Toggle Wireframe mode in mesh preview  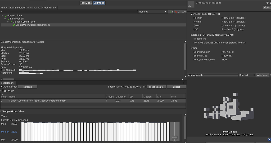click(262, 75)
